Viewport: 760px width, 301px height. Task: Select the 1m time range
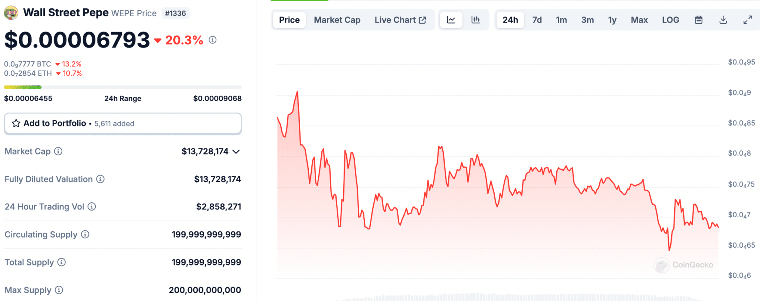[561, 20]
